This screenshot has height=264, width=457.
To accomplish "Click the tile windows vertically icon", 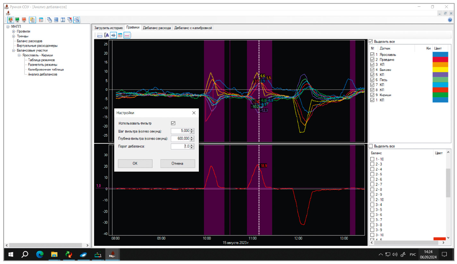I will tap(63, 20).
